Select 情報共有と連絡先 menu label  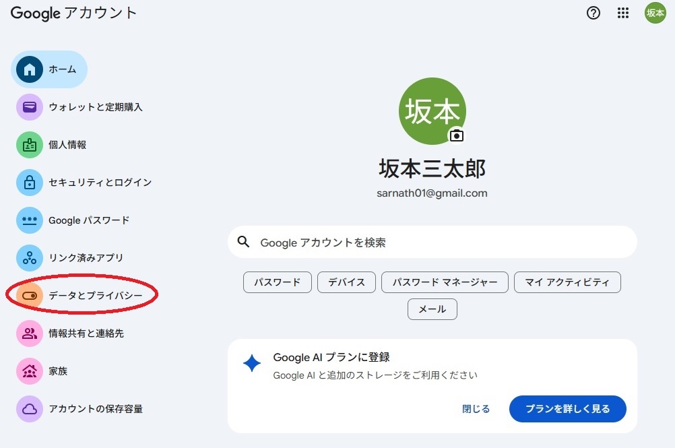tap(86, 333)
